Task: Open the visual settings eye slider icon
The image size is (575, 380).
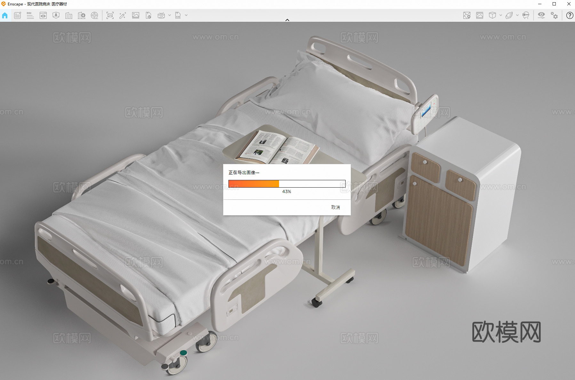Action: tap(541, 15)
